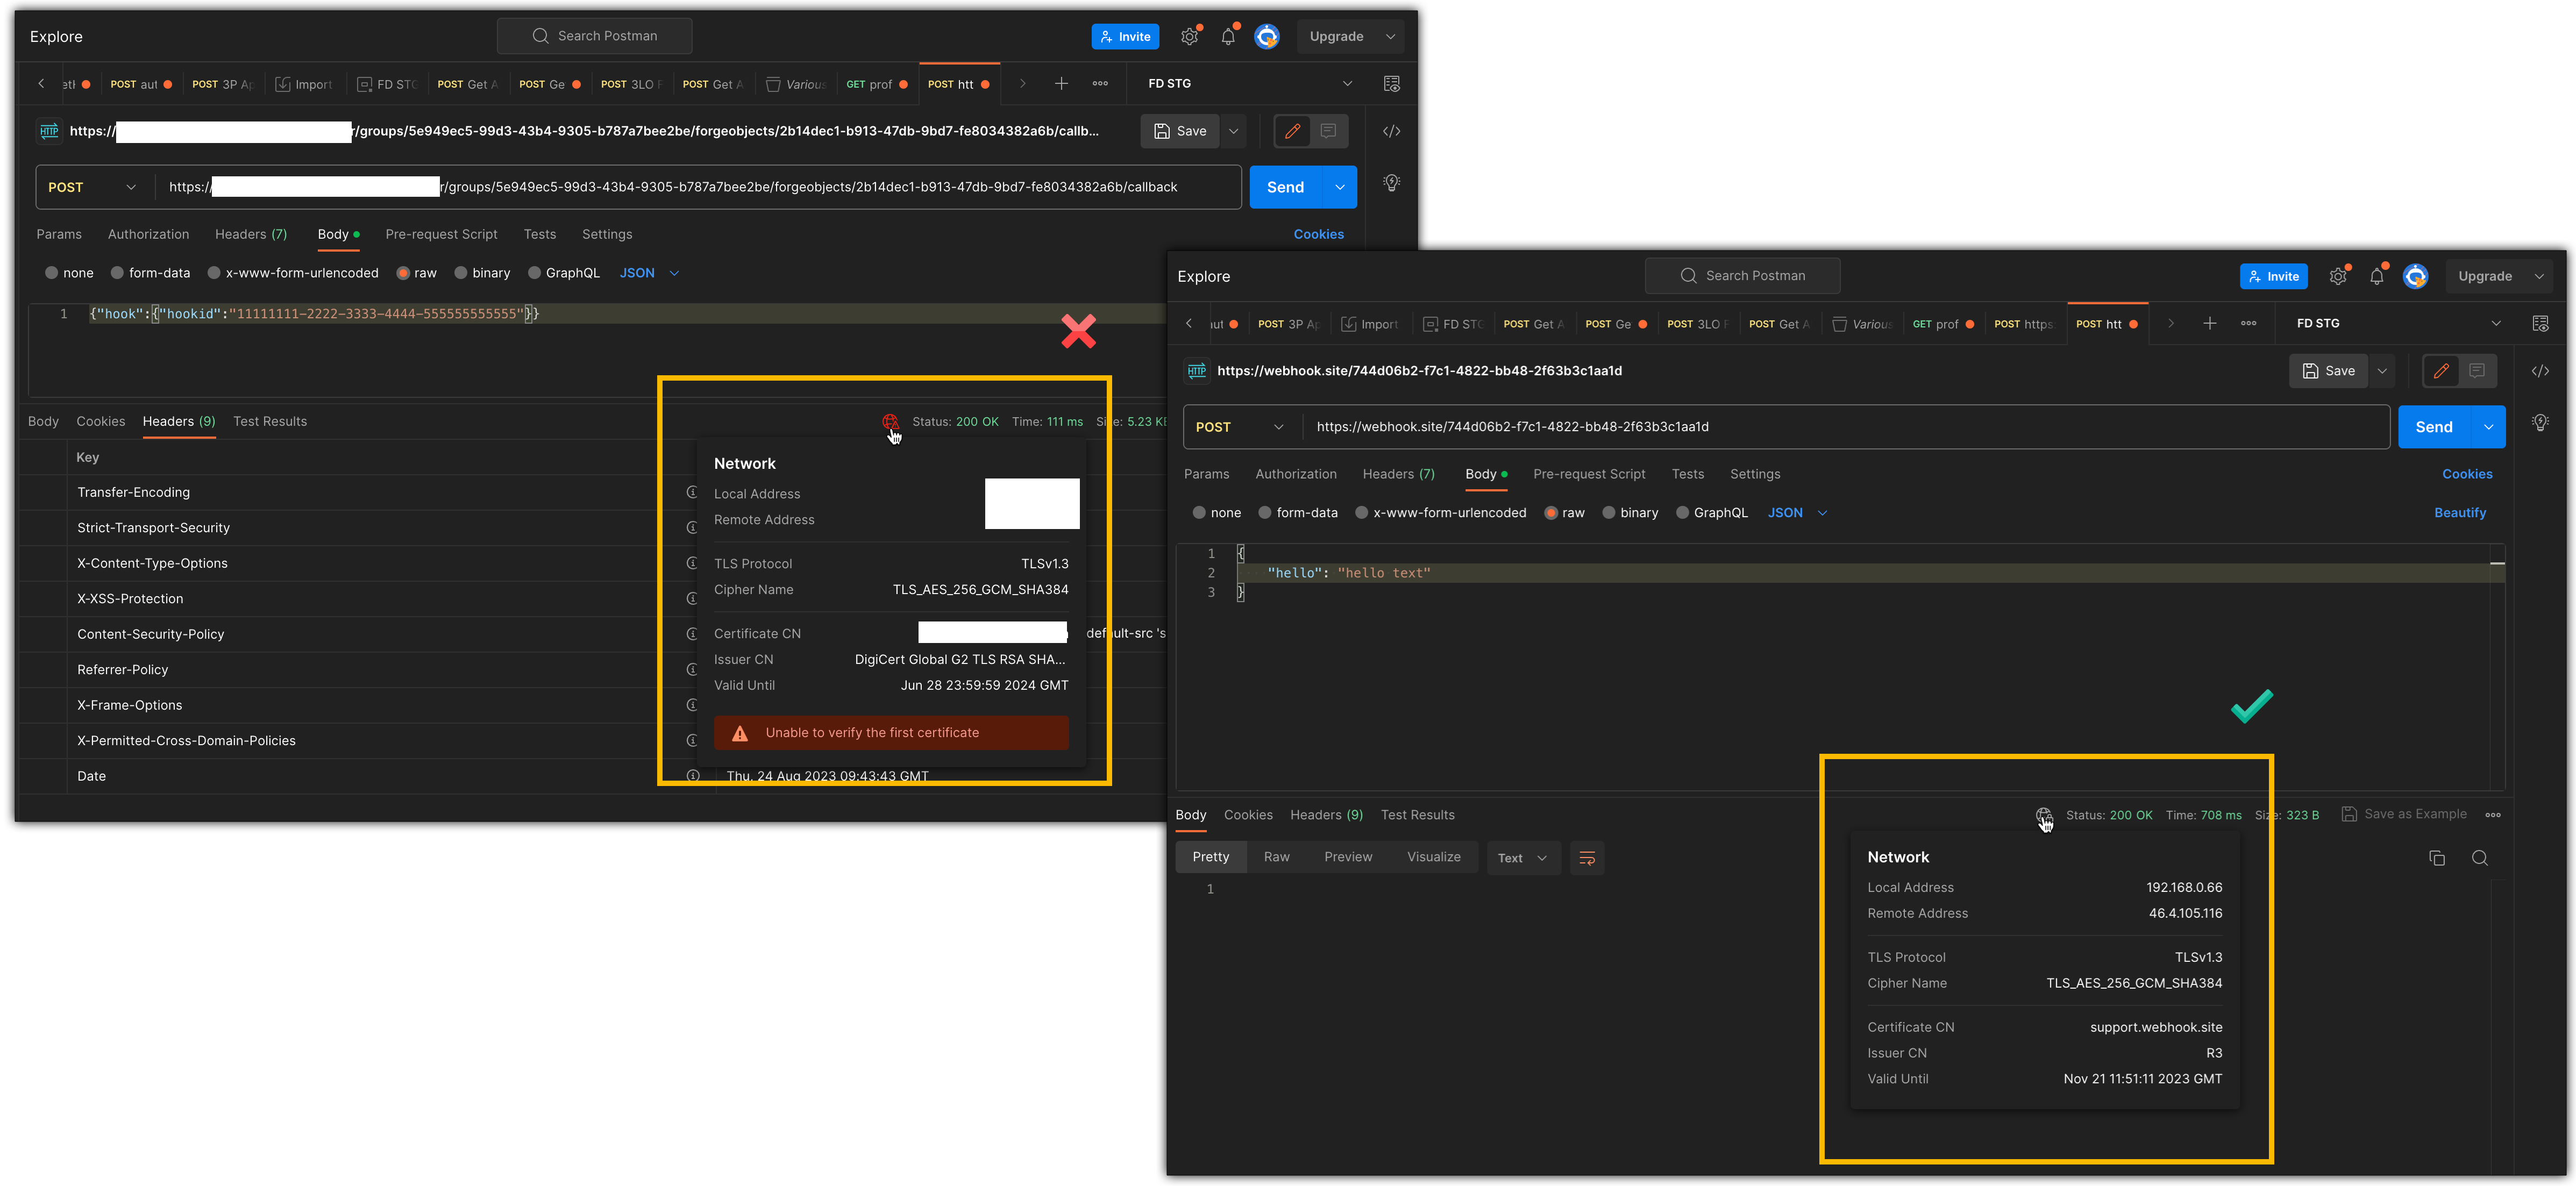The image size is (2576, 1186).
Task: Open Save options arrow in left window
Action: [x=1233, y=131]
